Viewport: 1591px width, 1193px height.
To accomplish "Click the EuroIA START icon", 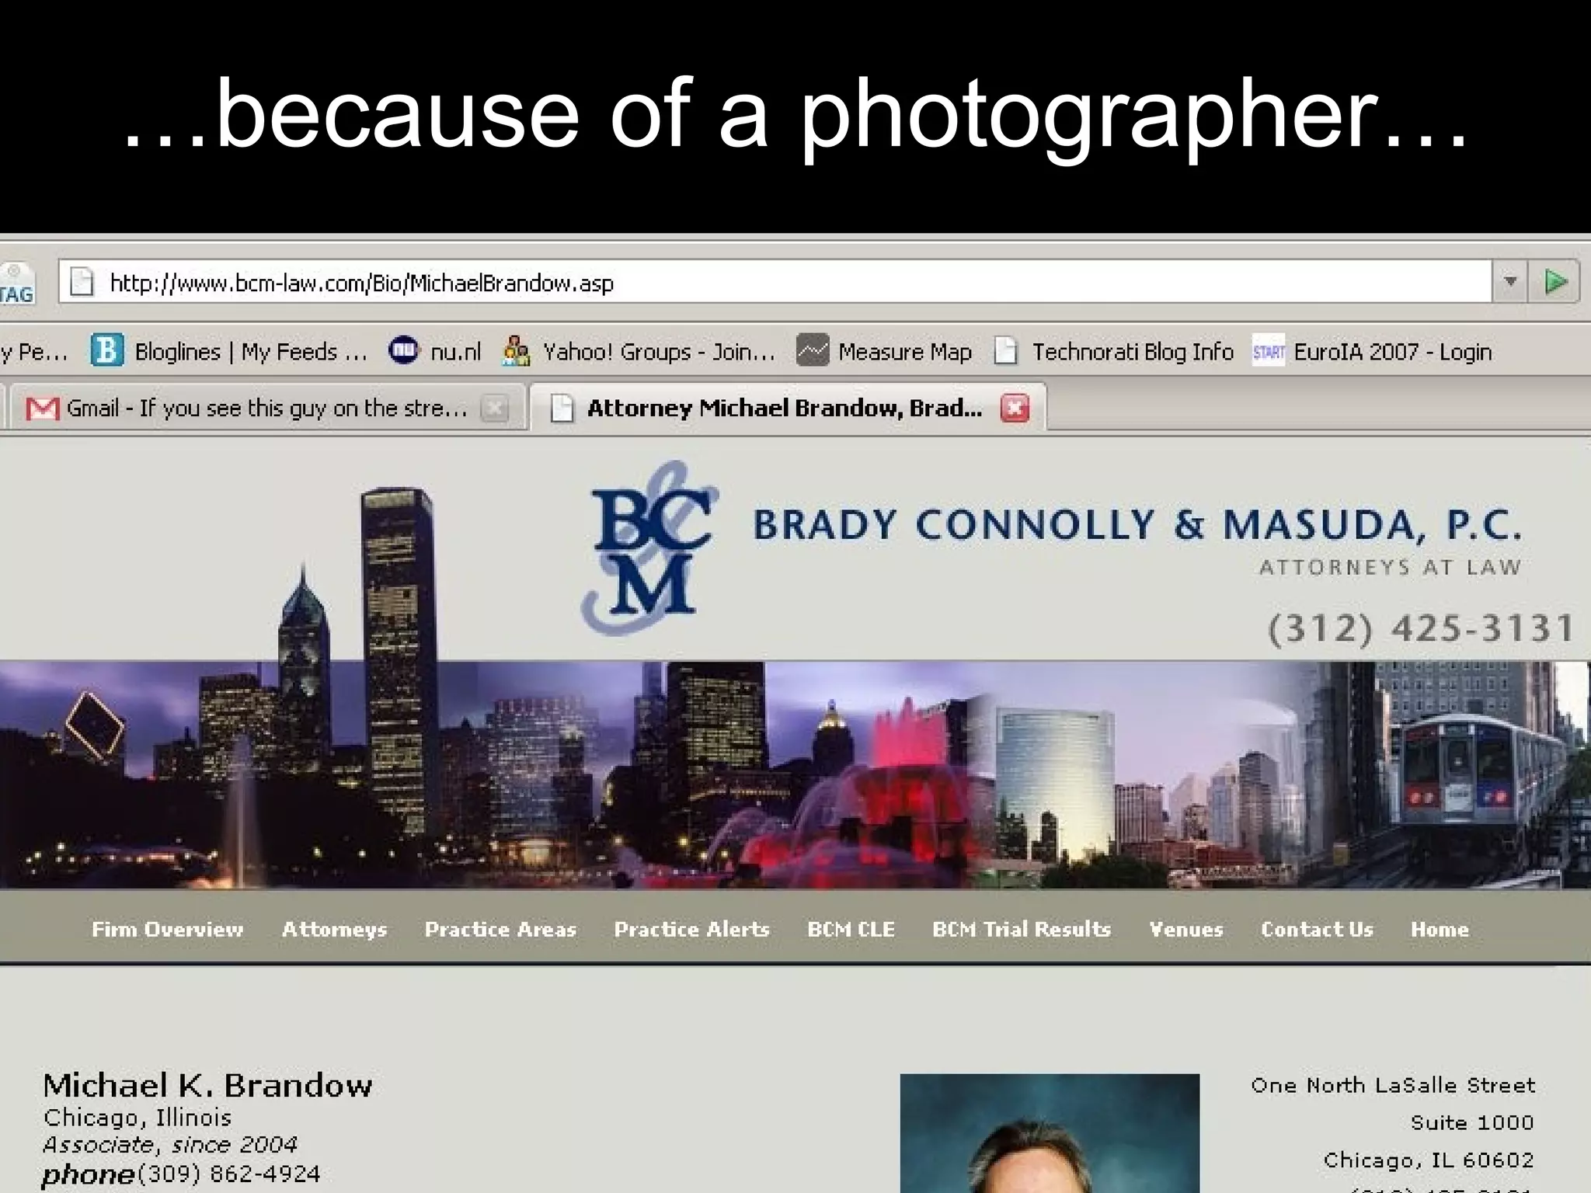I will coord(1269,351).
